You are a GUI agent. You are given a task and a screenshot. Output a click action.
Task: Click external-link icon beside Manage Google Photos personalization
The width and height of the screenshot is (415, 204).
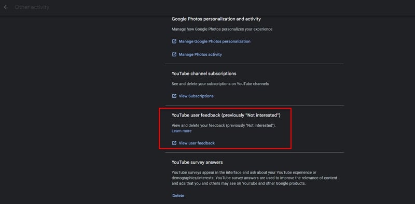(x=174, y=41)
